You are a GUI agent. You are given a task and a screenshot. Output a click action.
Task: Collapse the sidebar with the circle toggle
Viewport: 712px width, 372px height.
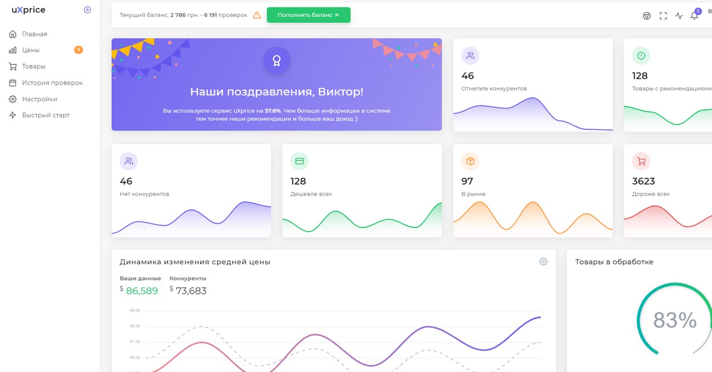[x=87, y=10]
